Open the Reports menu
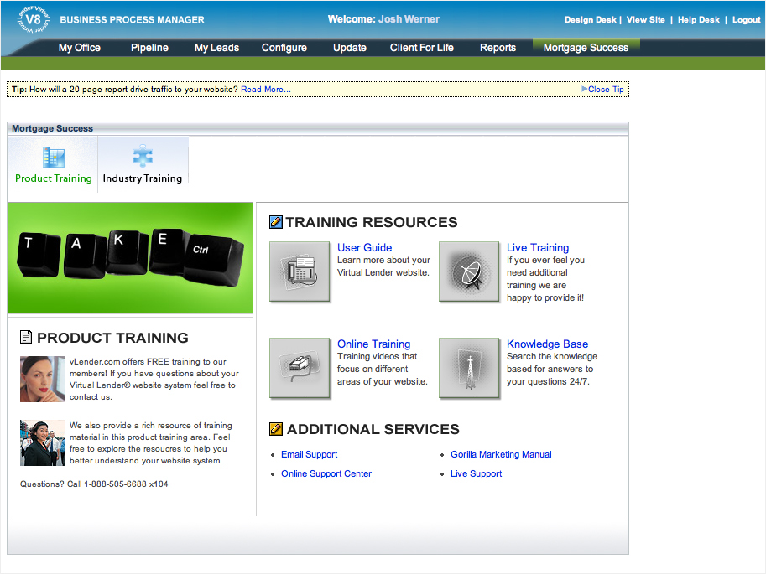 tap(498, 48)
